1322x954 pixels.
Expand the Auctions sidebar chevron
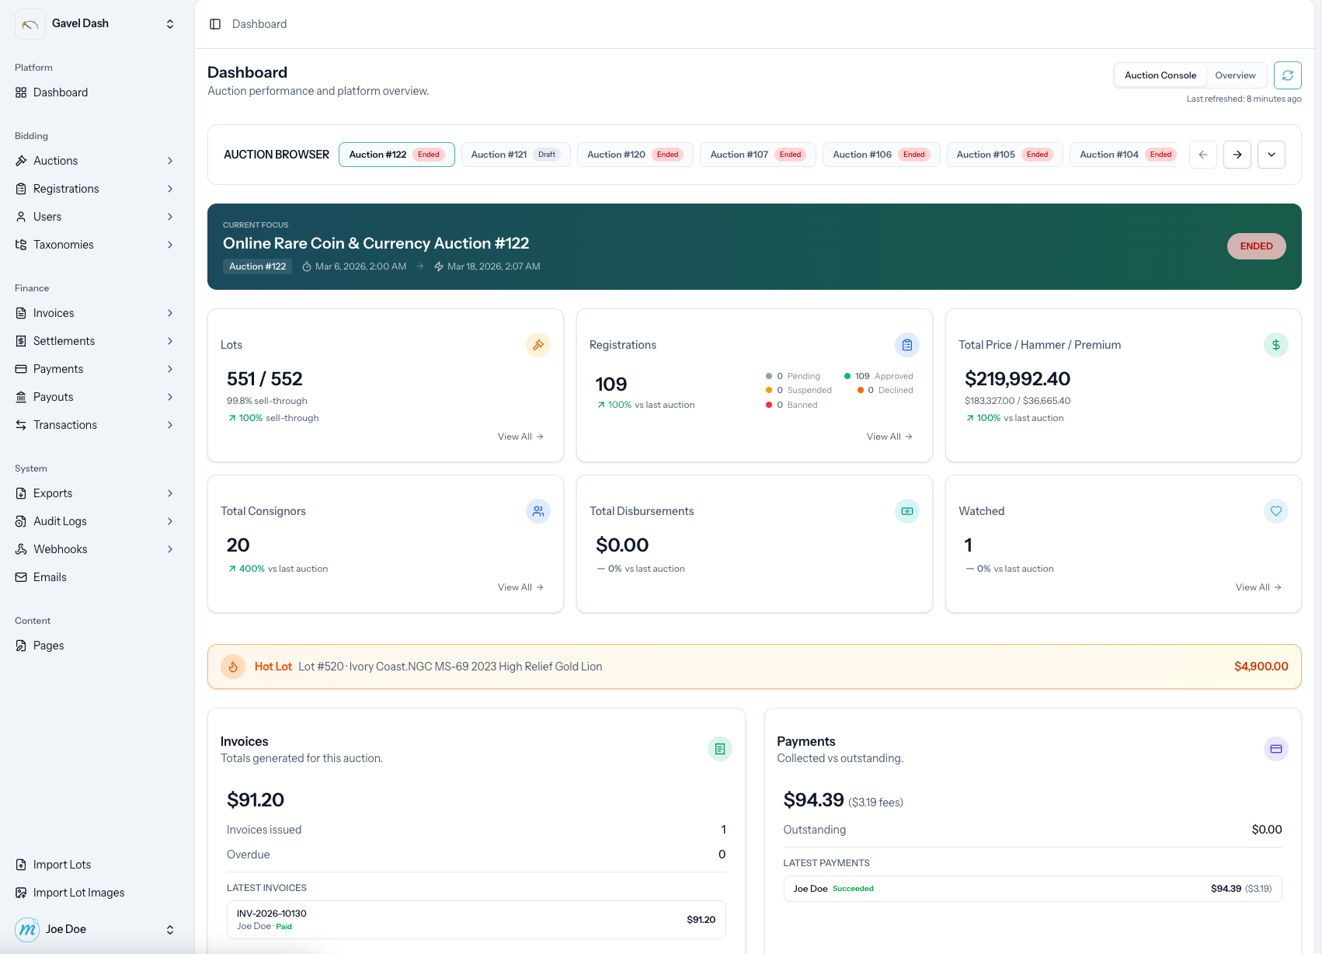tap(170, 161)
